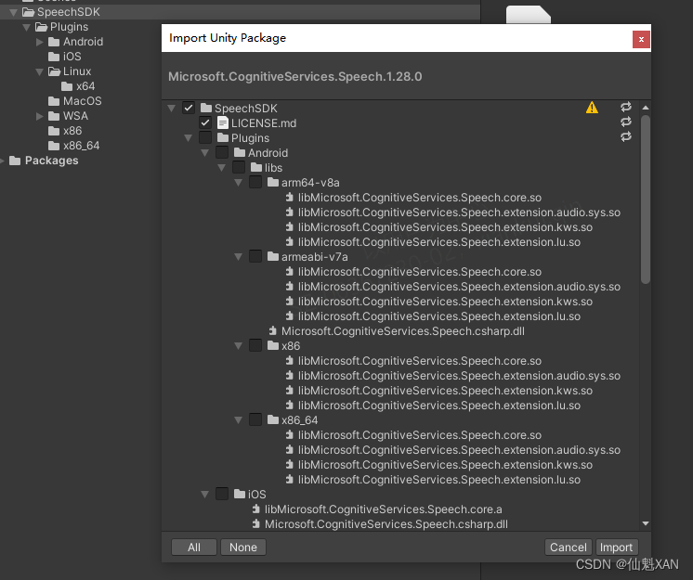Collapse the x86_64 node in import dialog

click(239, 420)
